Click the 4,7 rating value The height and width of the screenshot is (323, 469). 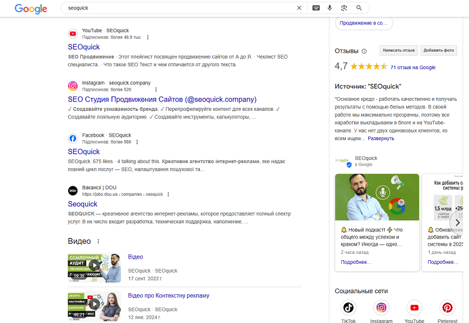click(x=341, y=66)
